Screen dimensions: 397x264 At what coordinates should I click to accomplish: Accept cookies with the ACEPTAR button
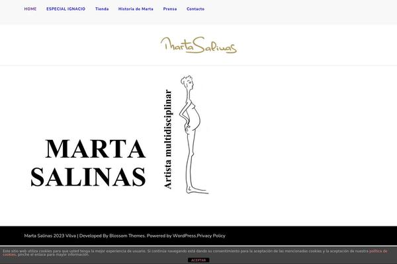tap(198, 260)
